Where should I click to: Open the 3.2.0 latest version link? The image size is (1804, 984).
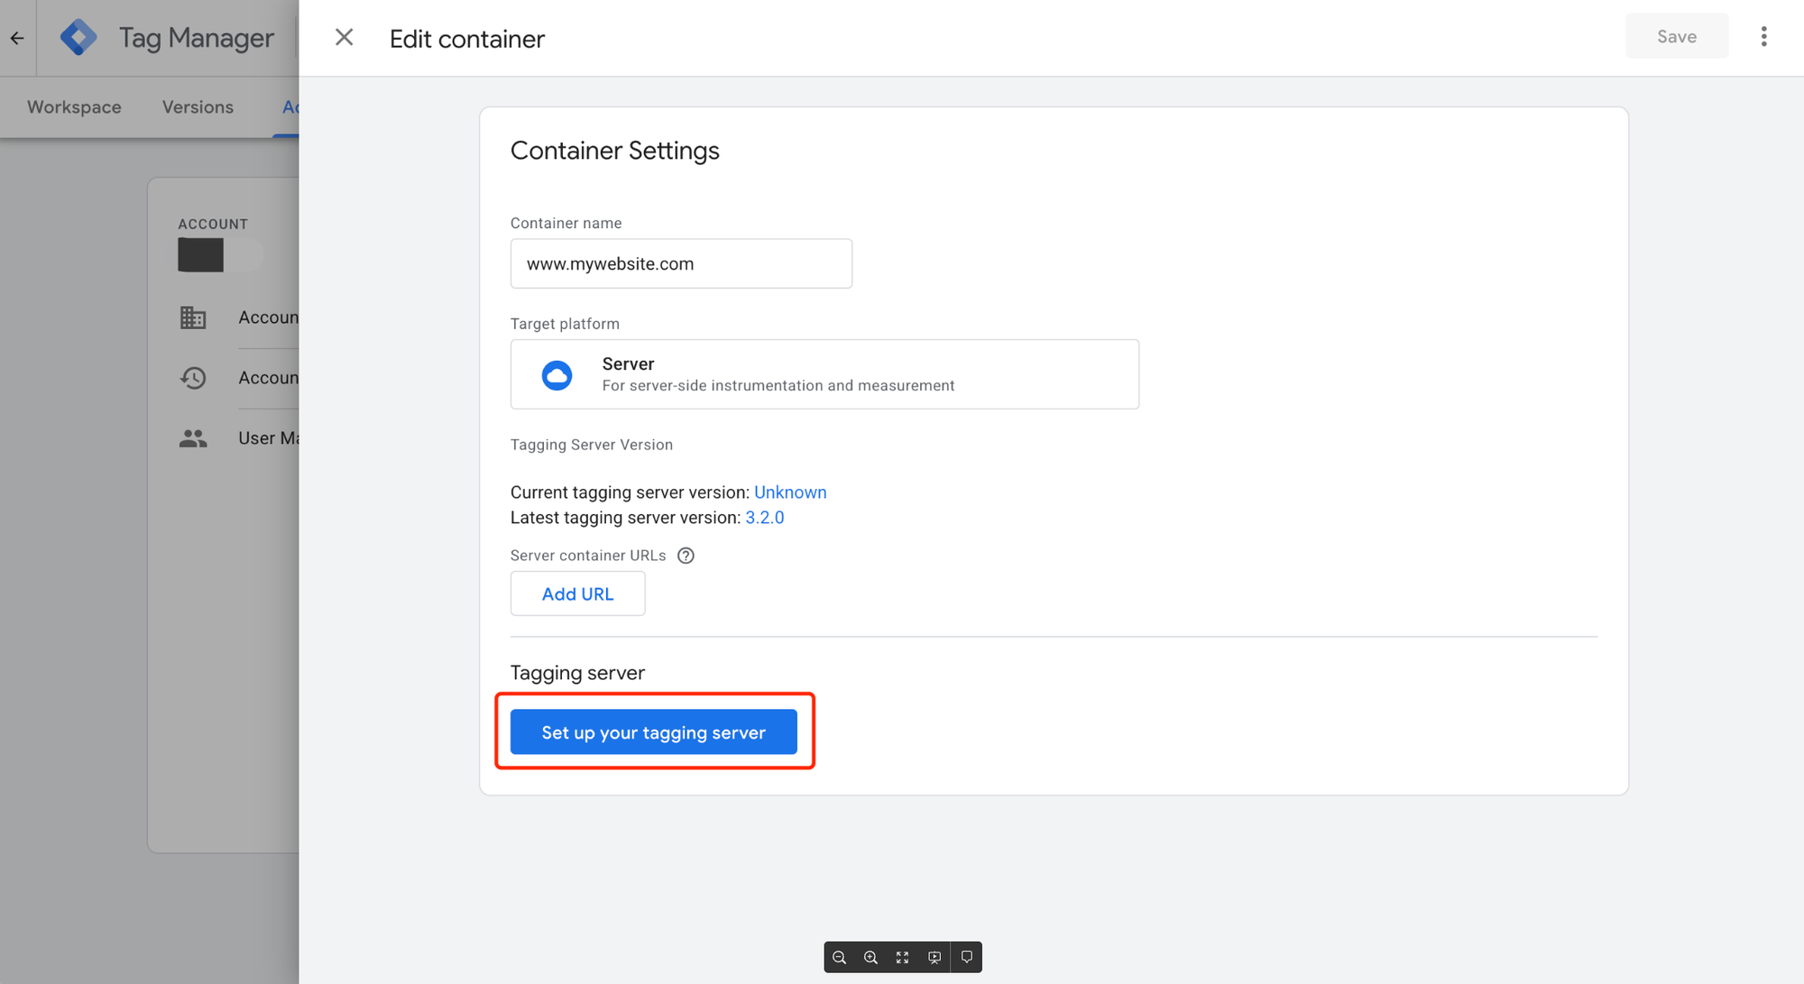764,518
